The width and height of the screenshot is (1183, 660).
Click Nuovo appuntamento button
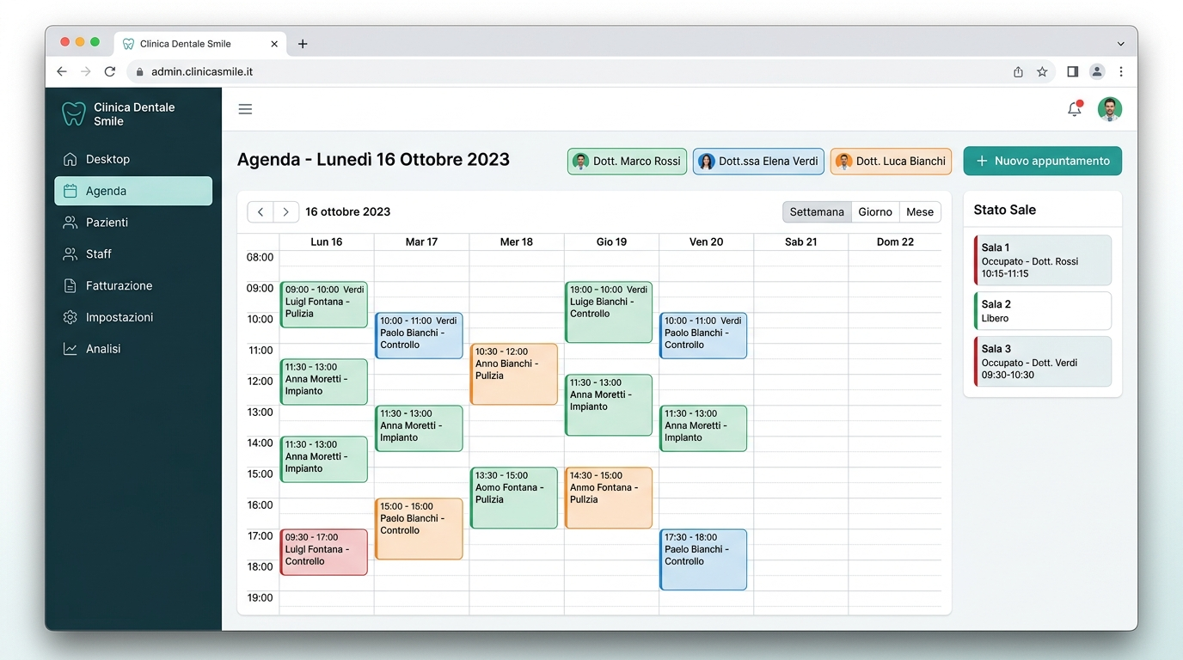1042,161
